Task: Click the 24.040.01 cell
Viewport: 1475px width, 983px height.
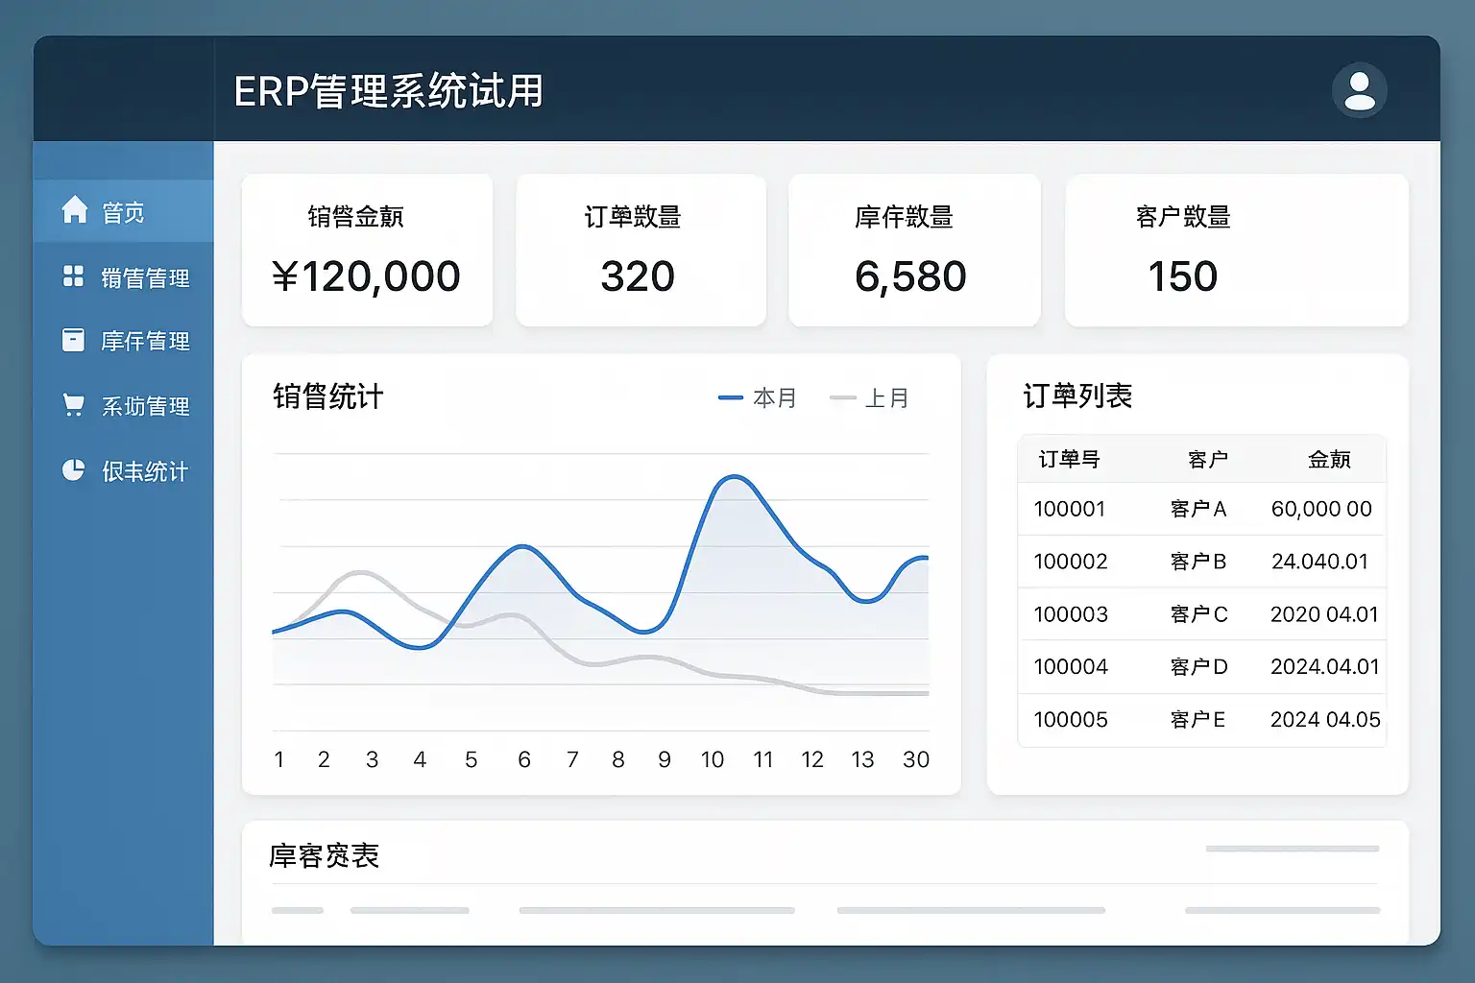Action: 1320,562
